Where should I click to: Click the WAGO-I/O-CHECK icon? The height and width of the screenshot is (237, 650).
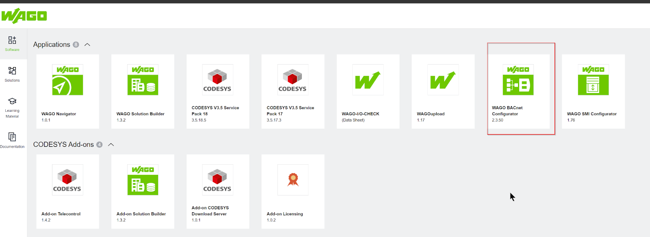click(368, 80)
